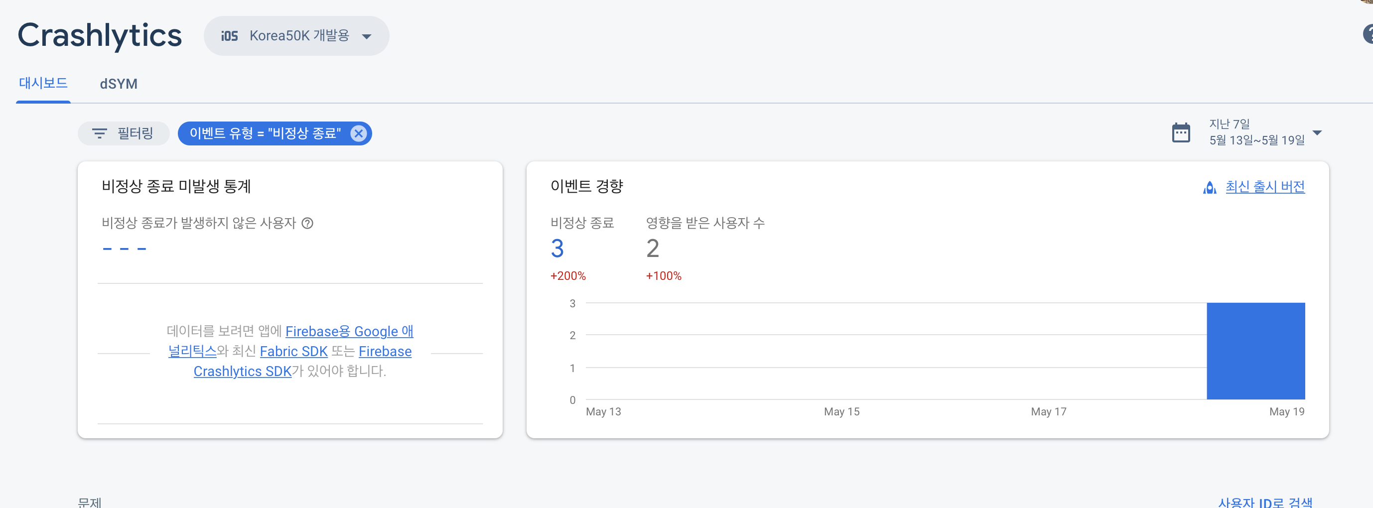1373x508 pixels.
Task: Click the May 17 axis label
Action: (x=1048, y=411)
